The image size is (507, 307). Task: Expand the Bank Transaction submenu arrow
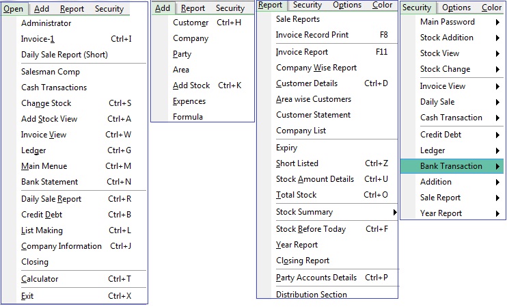(x=497, y=167)
